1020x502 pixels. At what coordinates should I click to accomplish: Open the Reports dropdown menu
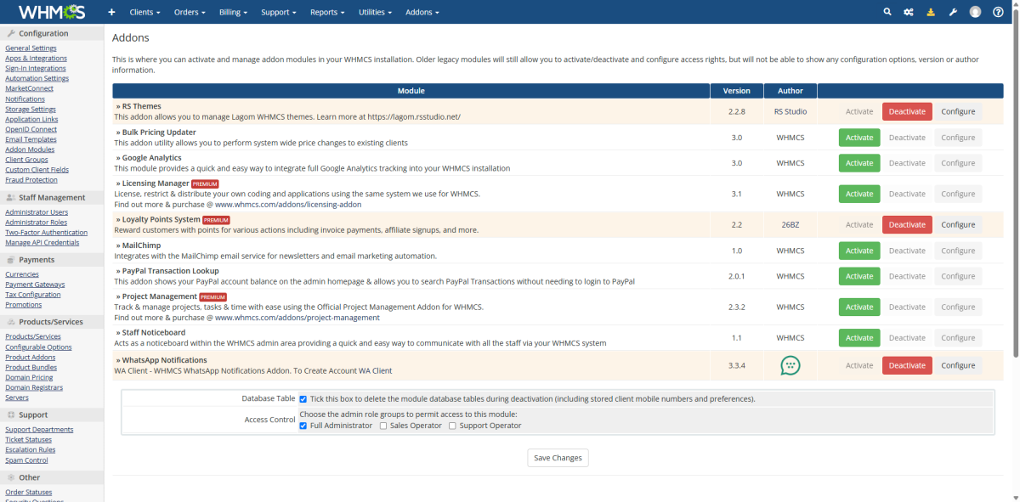point(327,13)
